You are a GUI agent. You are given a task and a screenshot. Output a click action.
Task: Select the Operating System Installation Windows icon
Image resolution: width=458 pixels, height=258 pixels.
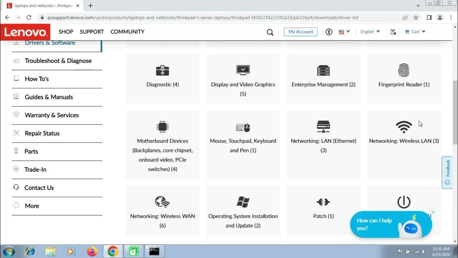point(243,202)
